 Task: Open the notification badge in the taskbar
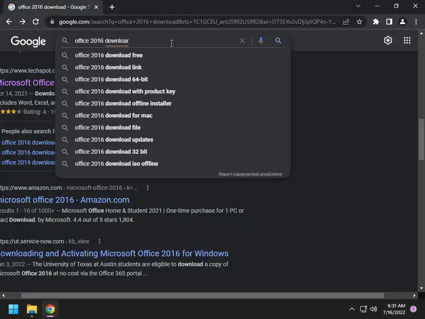point(413,309)
